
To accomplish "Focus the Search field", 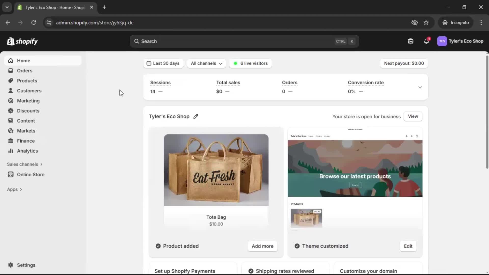I will (244, 41).
